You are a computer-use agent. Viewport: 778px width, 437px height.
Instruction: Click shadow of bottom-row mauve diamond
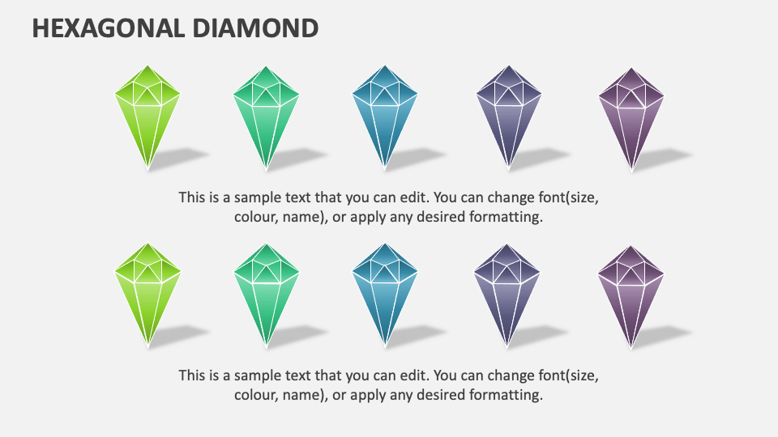[x=662, y=336]
